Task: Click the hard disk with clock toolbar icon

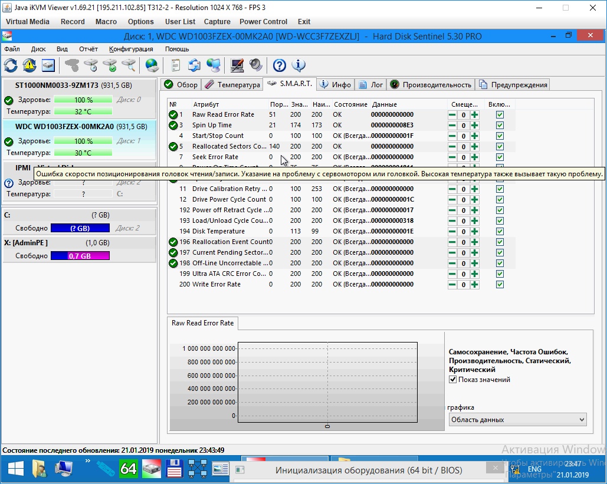Action: click(x=91, y=65)
